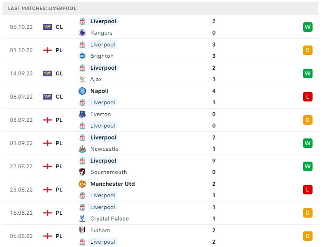Select the green W badge for Rangers match
323x247 pixels.
[308, 27]
